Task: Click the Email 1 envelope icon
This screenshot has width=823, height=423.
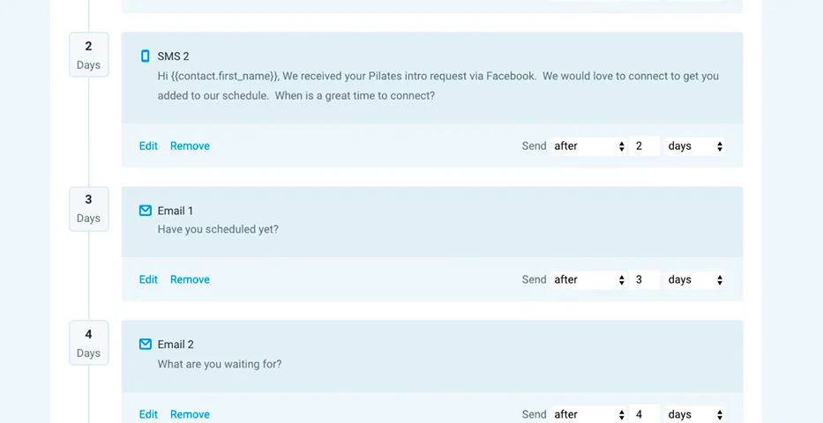Action: tap(146, 211)
